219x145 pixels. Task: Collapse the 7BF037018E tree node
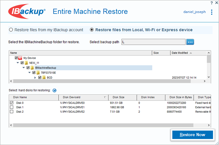(29, 72)
